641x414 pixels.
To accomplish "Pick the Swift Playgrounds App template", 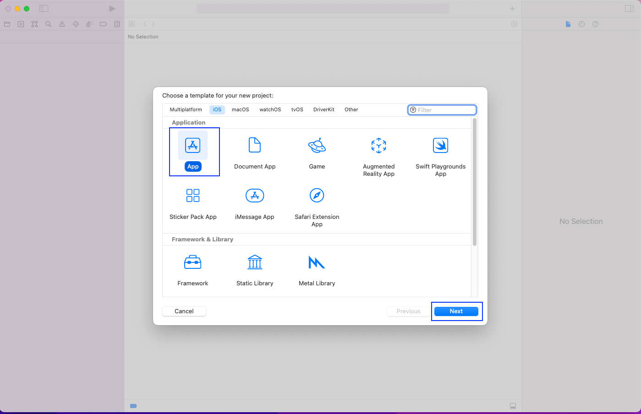I will click(x=440, y=146).
